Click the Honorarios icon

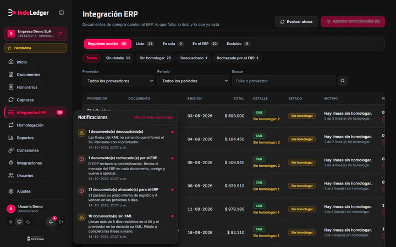[x=11, y=87]
